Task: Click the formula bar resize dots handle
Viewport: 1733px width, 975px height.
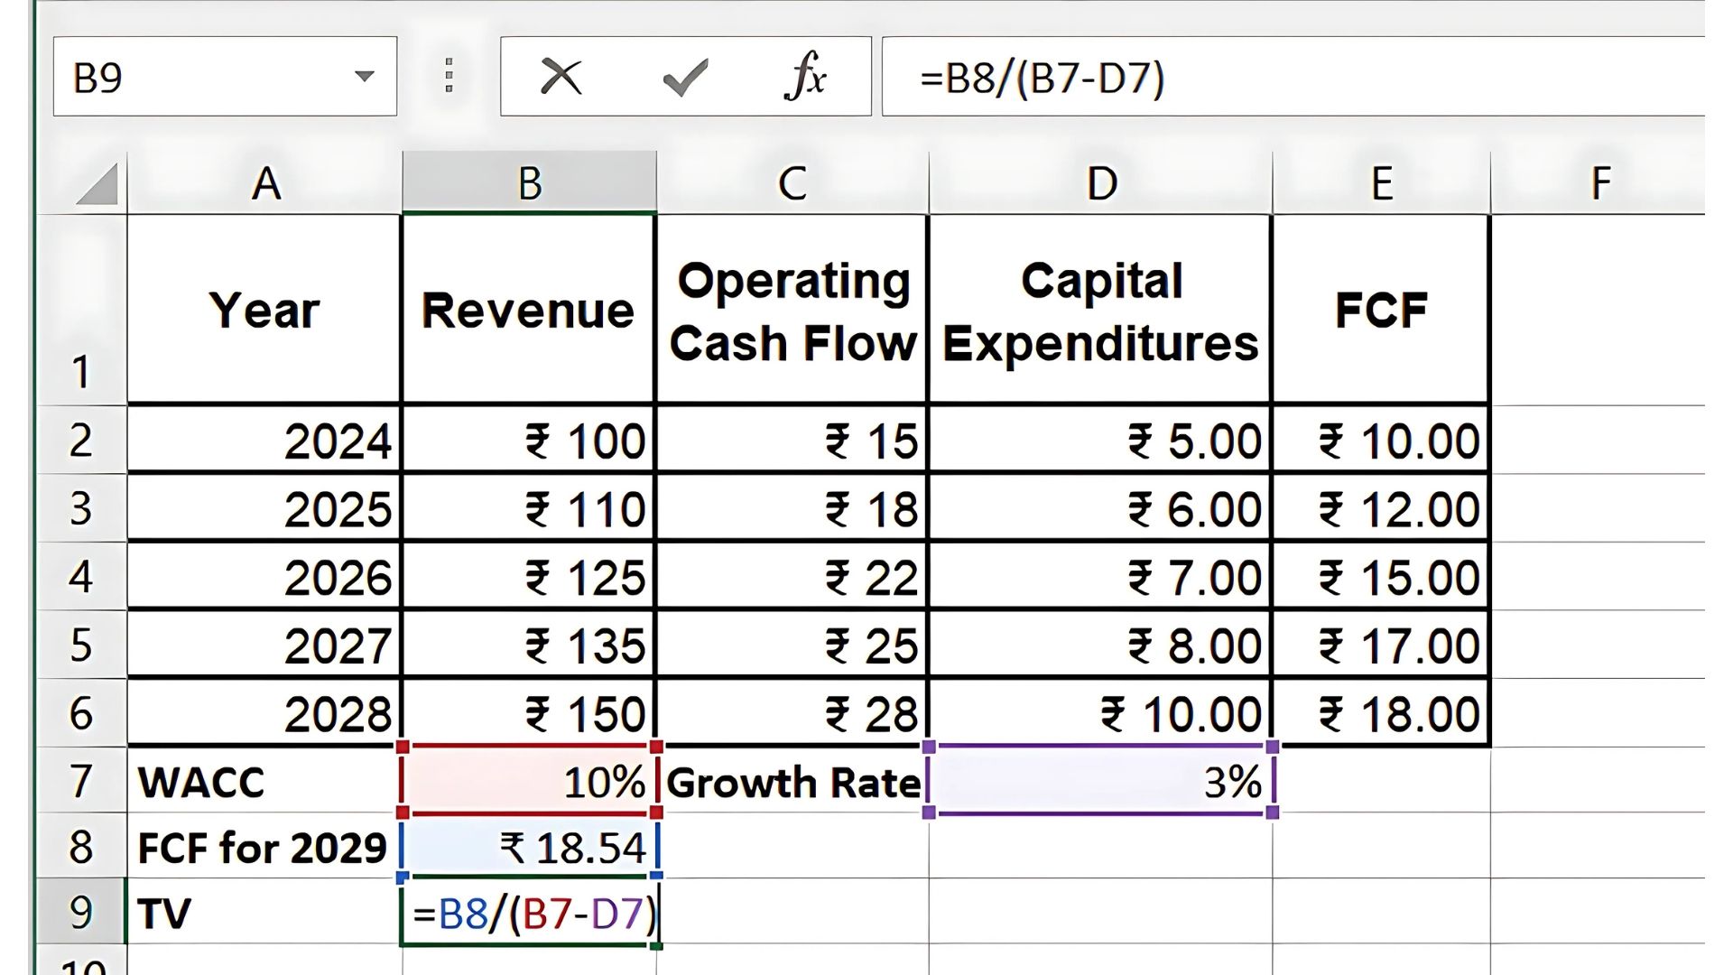Action: tap(449, 76)
